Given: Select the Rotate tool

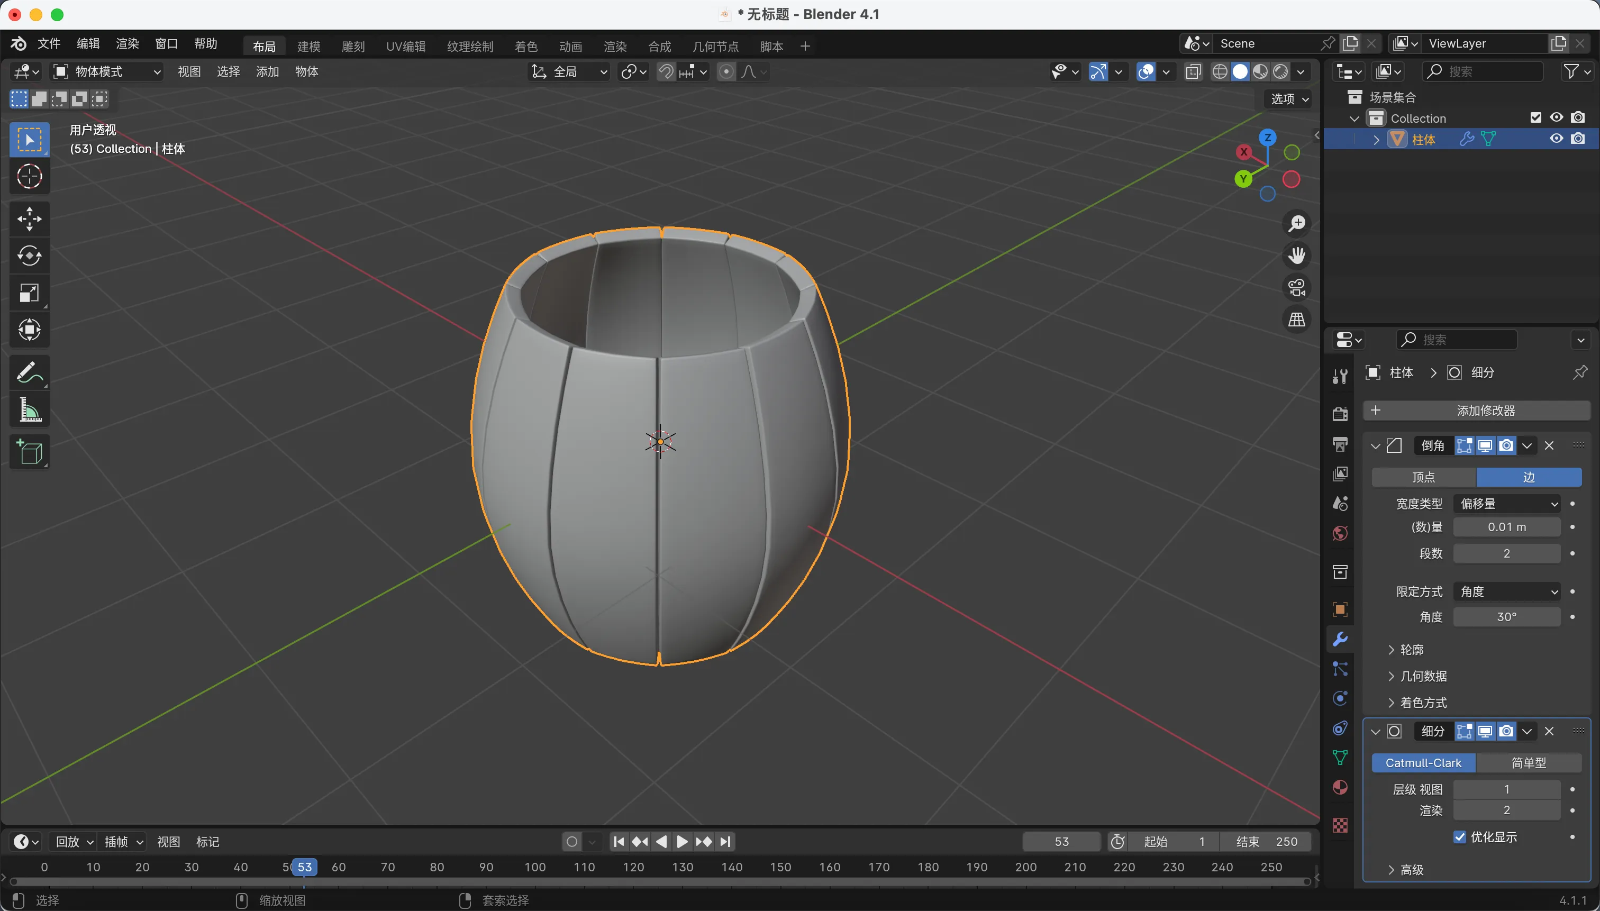Looking at the screenshot, I should [30, 256].
